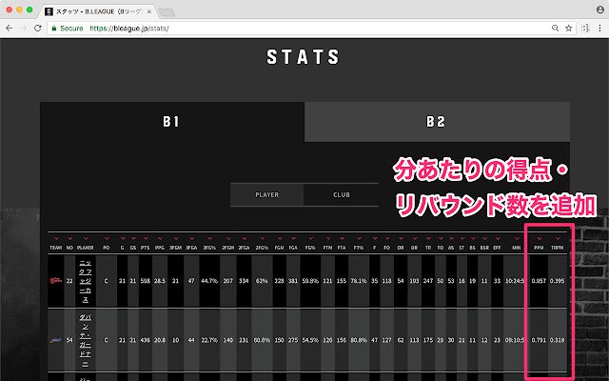Go back using the browser back arrow
Viewport: 609px width, 381px height.
[10, 29]
